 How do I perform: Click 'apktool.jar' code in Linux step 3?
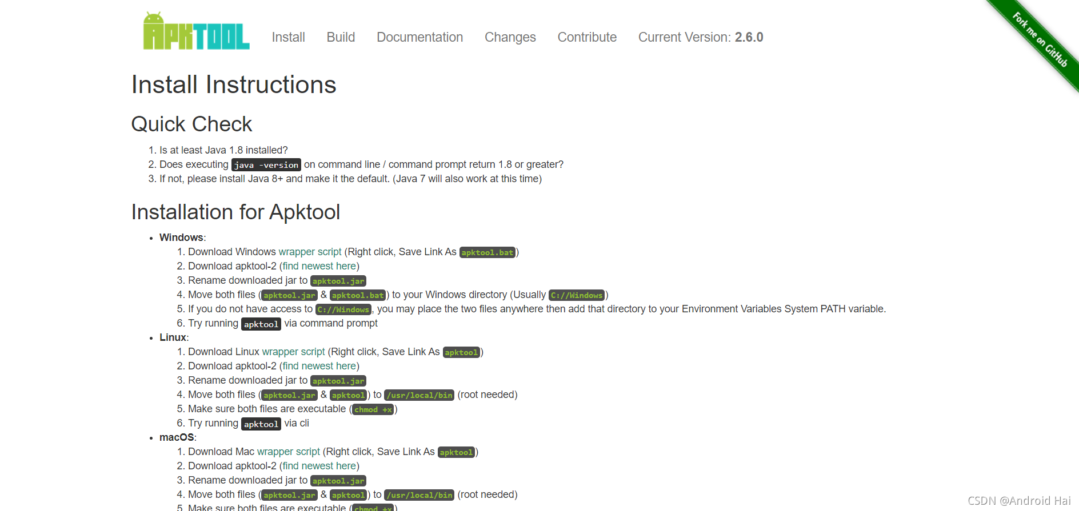[x=338, y=381]
